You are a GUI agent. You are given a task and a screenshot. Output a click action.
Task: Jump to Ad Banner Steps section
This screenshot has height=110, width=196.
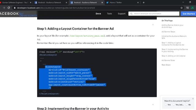(168, 32)
